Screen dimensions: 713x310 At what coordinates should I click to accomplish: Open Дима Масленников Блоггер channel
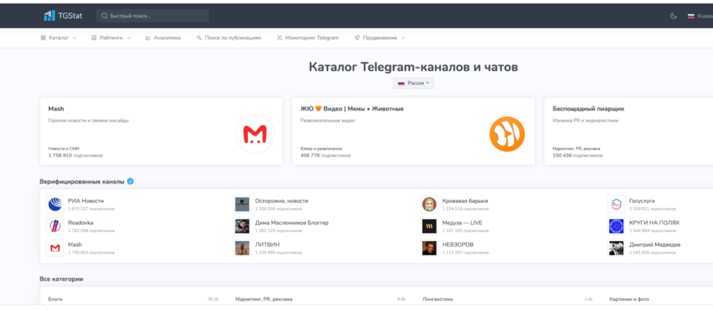tap(292, 222)
